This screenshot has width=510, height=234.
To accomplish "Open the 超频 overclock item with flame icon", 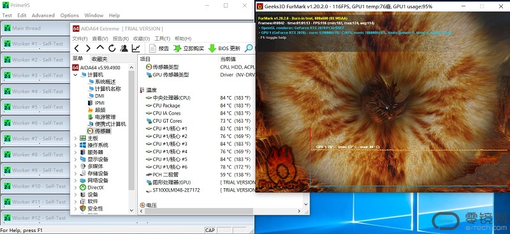I will point(97,110).
